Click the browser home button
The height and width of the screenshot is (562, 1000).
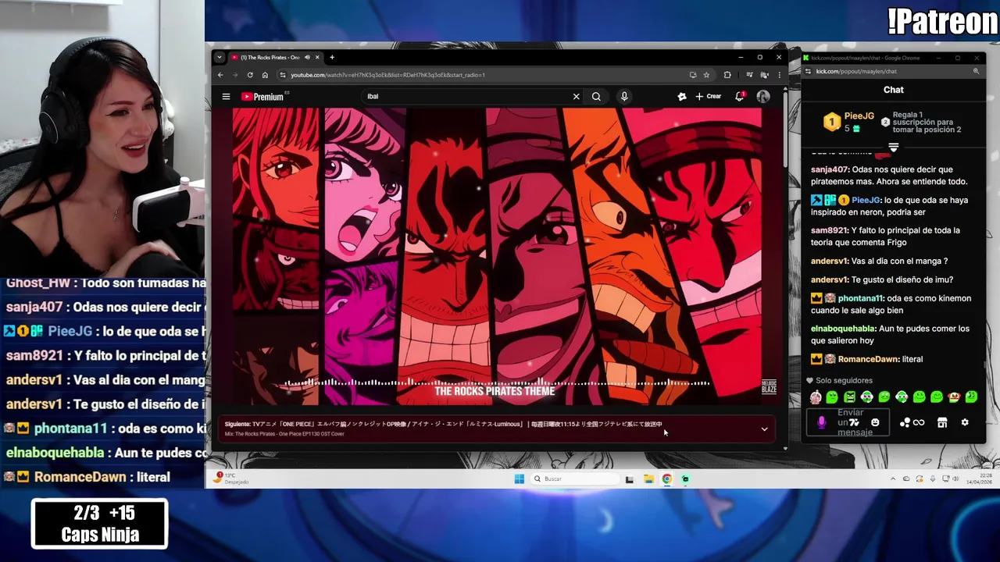(x=265, y=75)
